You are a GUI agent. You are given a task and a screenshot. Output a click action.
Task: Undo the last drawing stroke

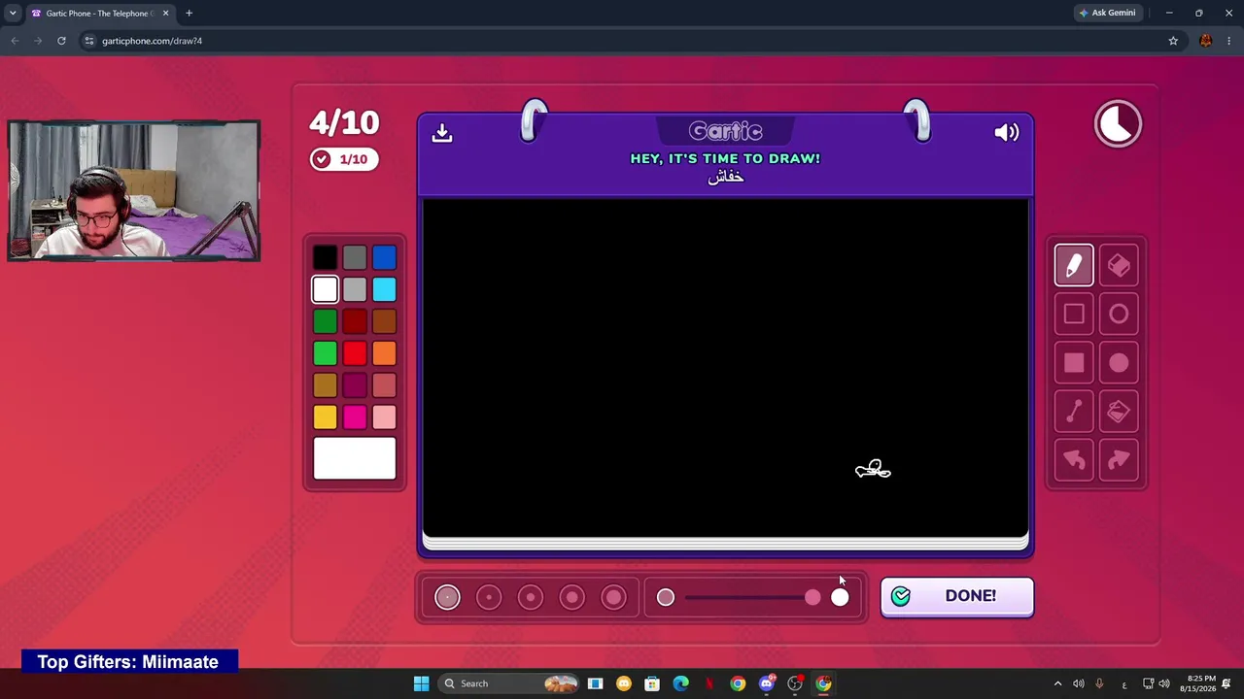(x=1074, y=460)
